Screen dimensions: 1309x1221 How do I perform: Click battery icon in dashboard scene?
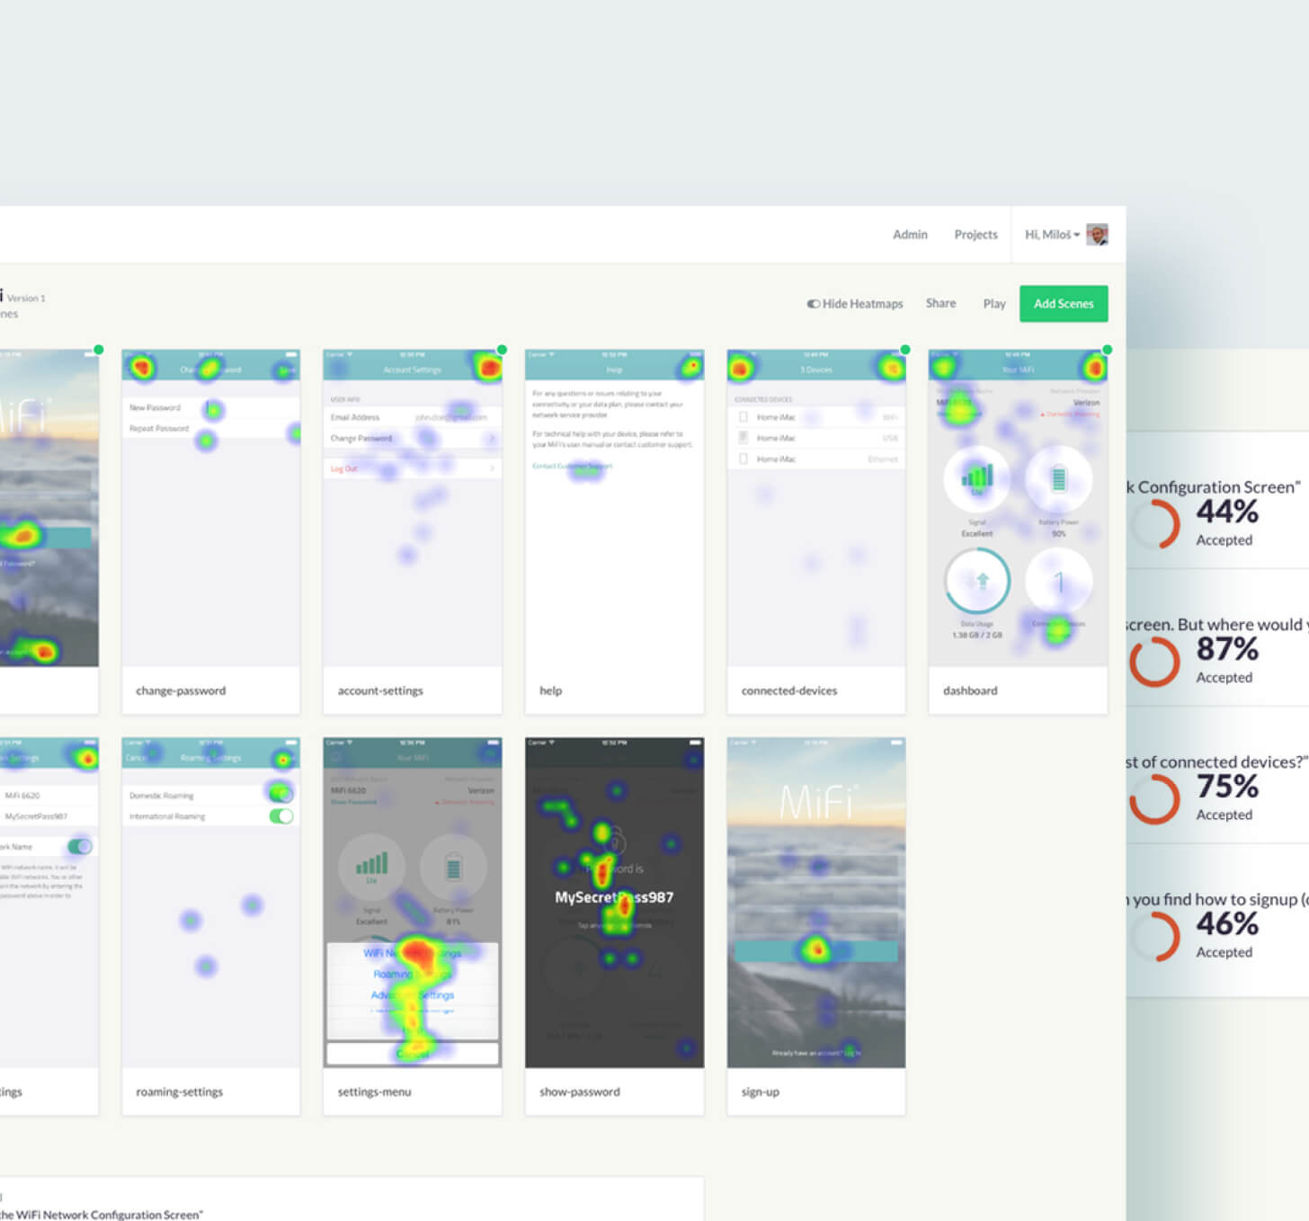click(1058, 478)
